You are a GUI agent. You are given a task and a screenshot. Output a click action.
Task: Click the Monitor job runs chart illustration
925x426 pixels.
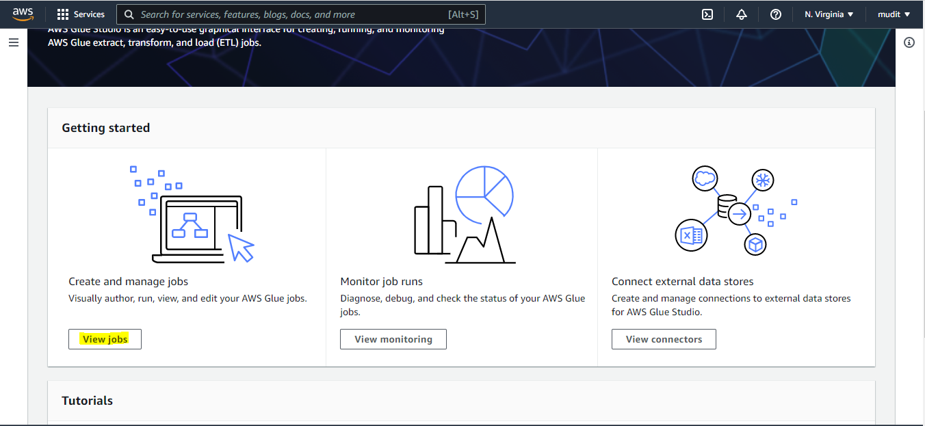[x=465, y=214]
